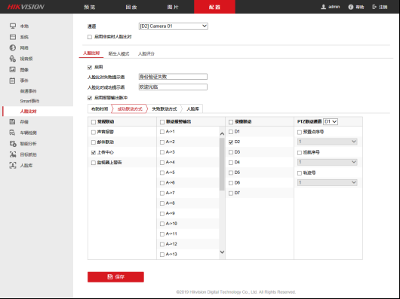Open the 预览 (Live View) top tab

90,7
